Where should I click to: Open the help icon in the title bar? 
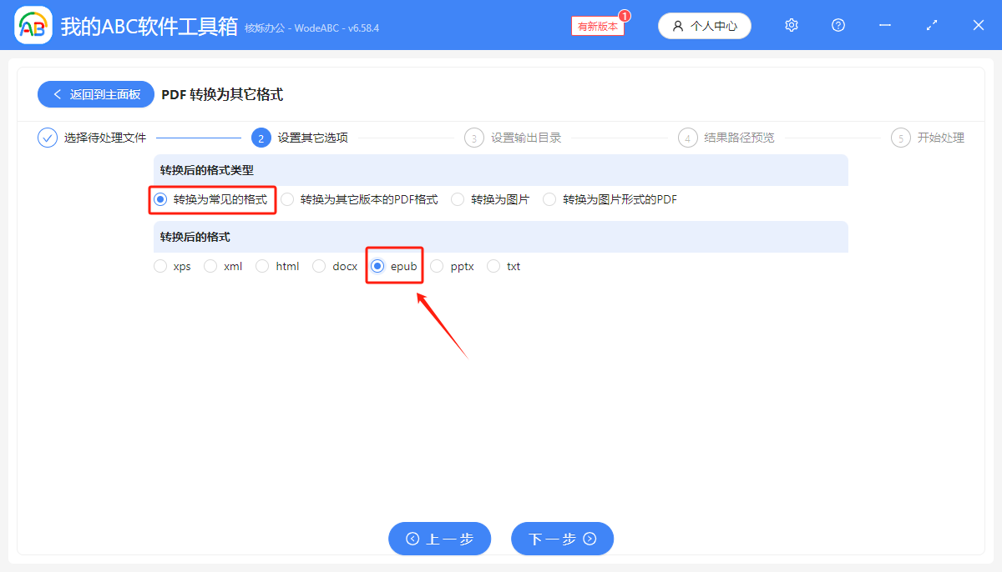point(838,25)
